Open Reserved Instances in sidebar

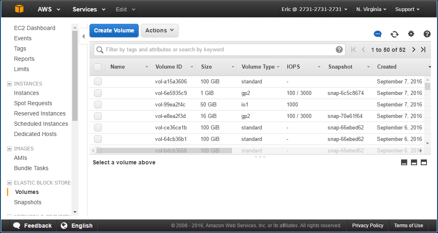point(40,113)
